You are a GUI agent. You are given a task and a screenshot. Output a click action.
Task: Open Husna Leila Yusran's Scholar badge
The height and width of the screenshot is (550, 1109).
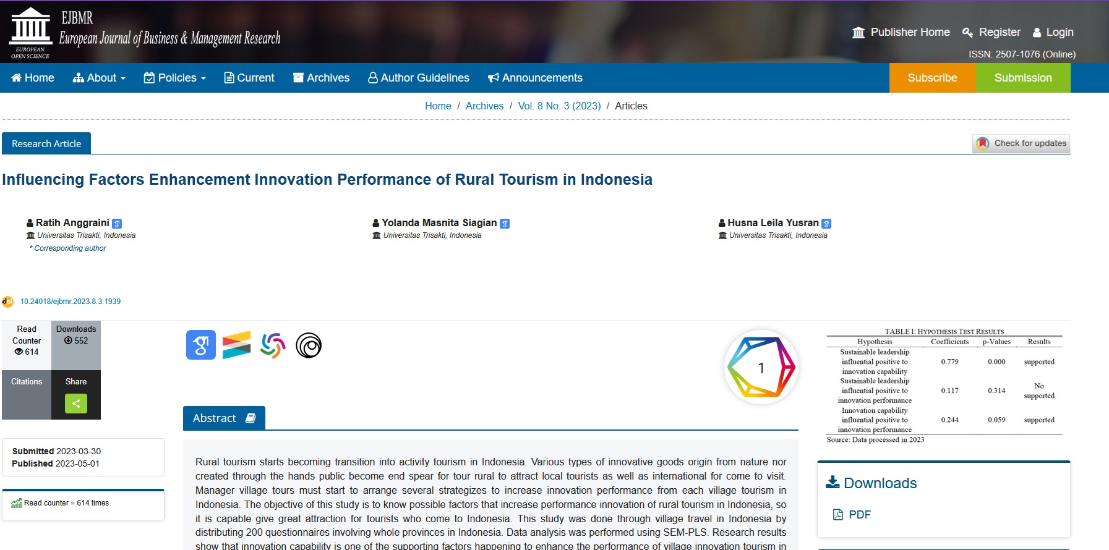(x=826, y=224)
